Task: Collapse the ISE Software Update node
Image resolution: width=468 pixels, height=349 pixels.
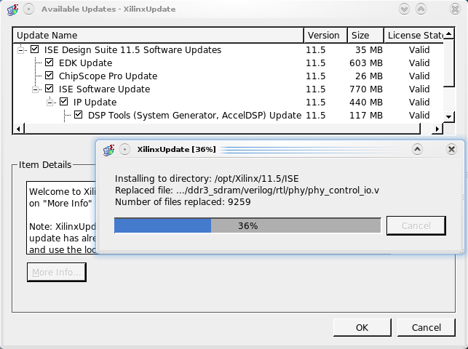Action: pos(36,89)
